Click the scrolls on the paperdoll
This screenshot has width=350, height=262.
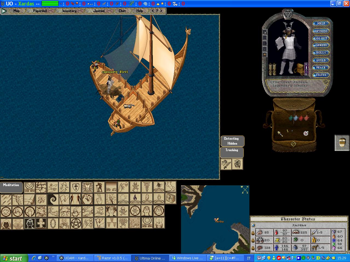[x=272, y=69]
